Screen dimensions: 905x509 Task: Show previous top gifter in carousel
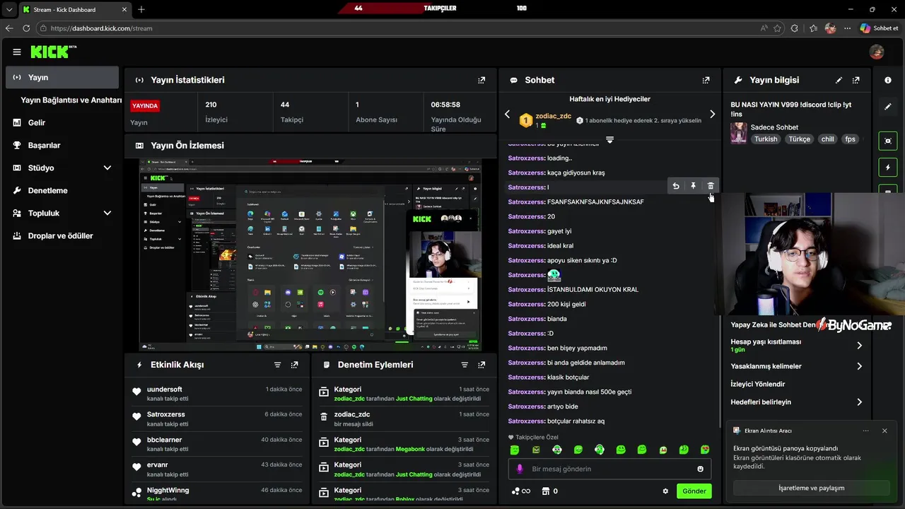(507, 115)
